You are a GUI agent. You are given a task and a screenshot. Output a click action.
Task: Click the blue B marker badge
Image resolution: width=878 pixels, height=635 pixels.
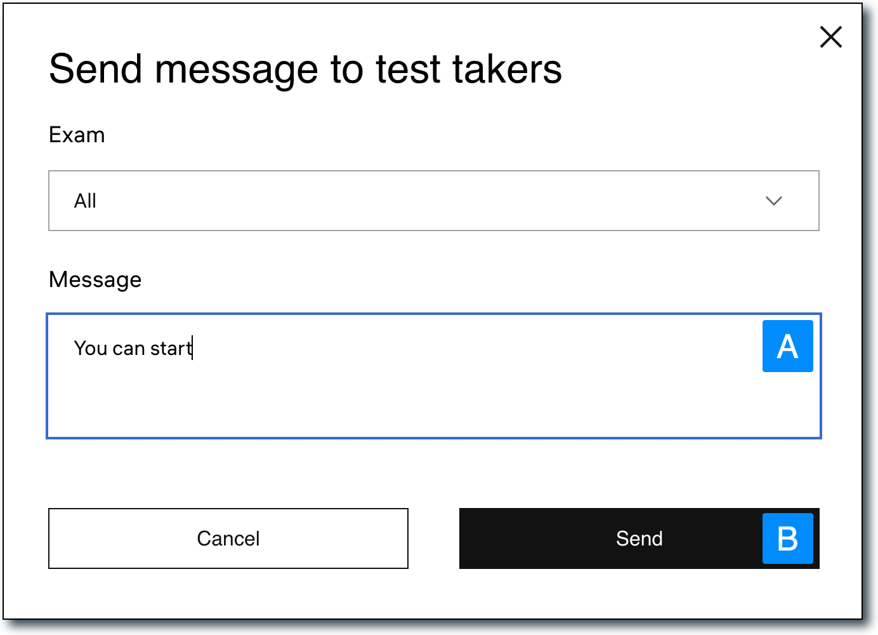tap(787, 538)
